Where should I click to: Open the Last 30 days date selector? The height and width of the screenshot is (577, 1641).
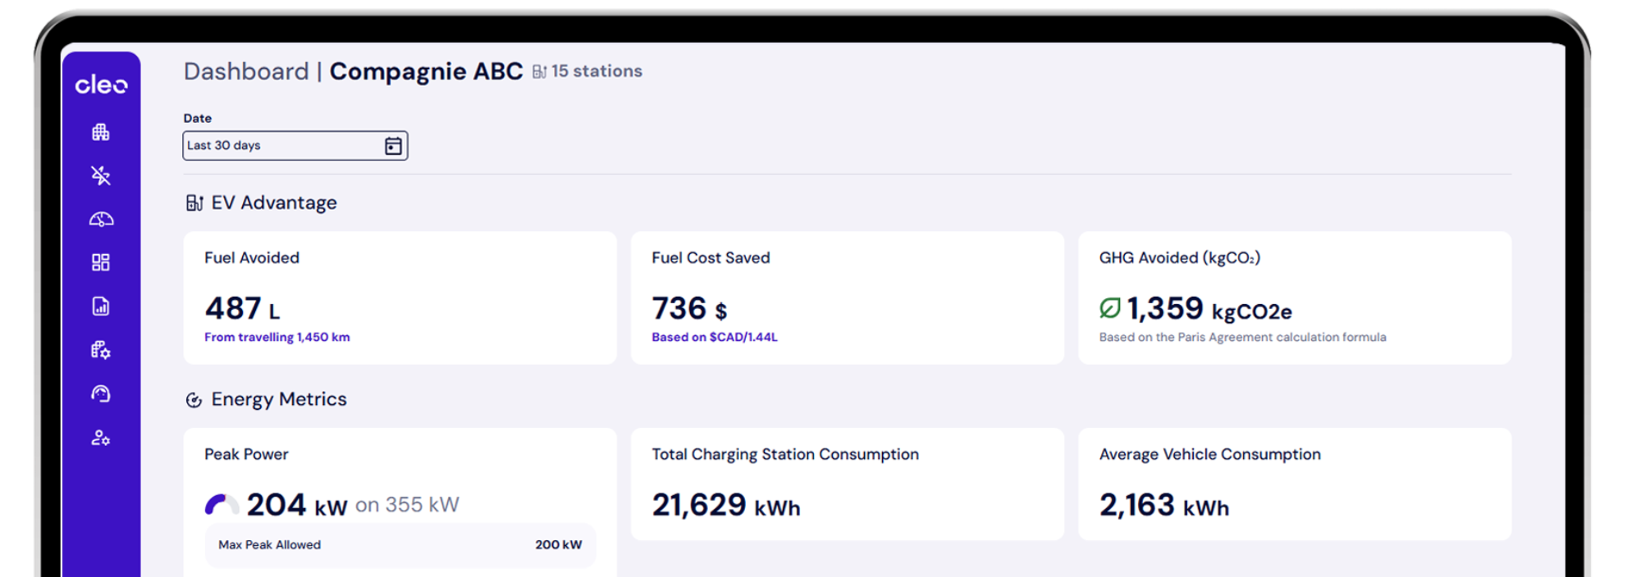(295, 146)
